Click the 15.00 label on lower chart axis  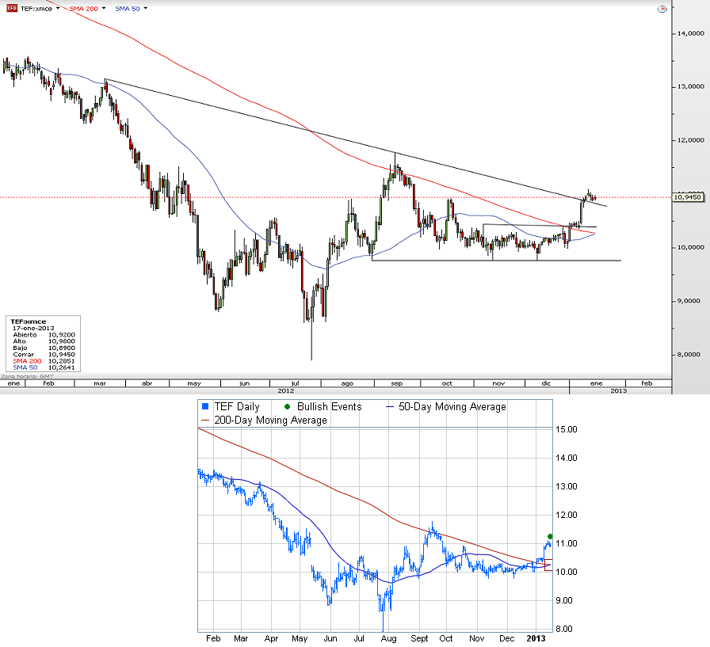[566, 429]
